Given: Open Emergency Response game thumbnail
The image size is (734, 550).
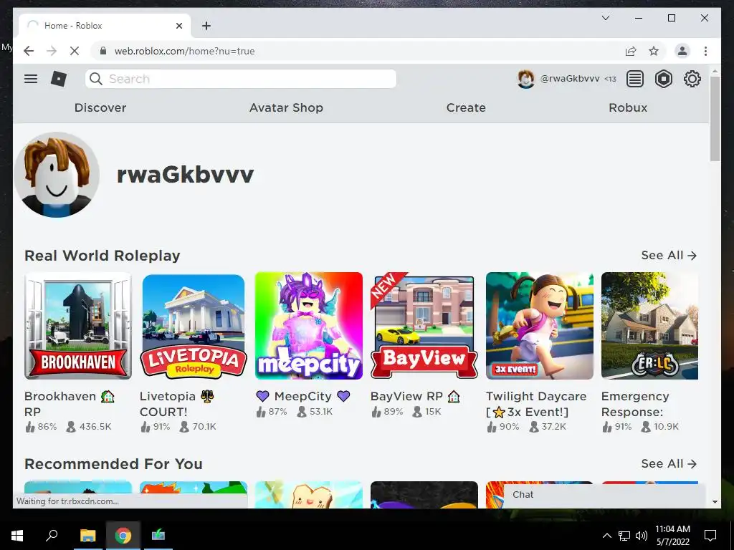Looking at the screenshot, I should click(649, 326).
